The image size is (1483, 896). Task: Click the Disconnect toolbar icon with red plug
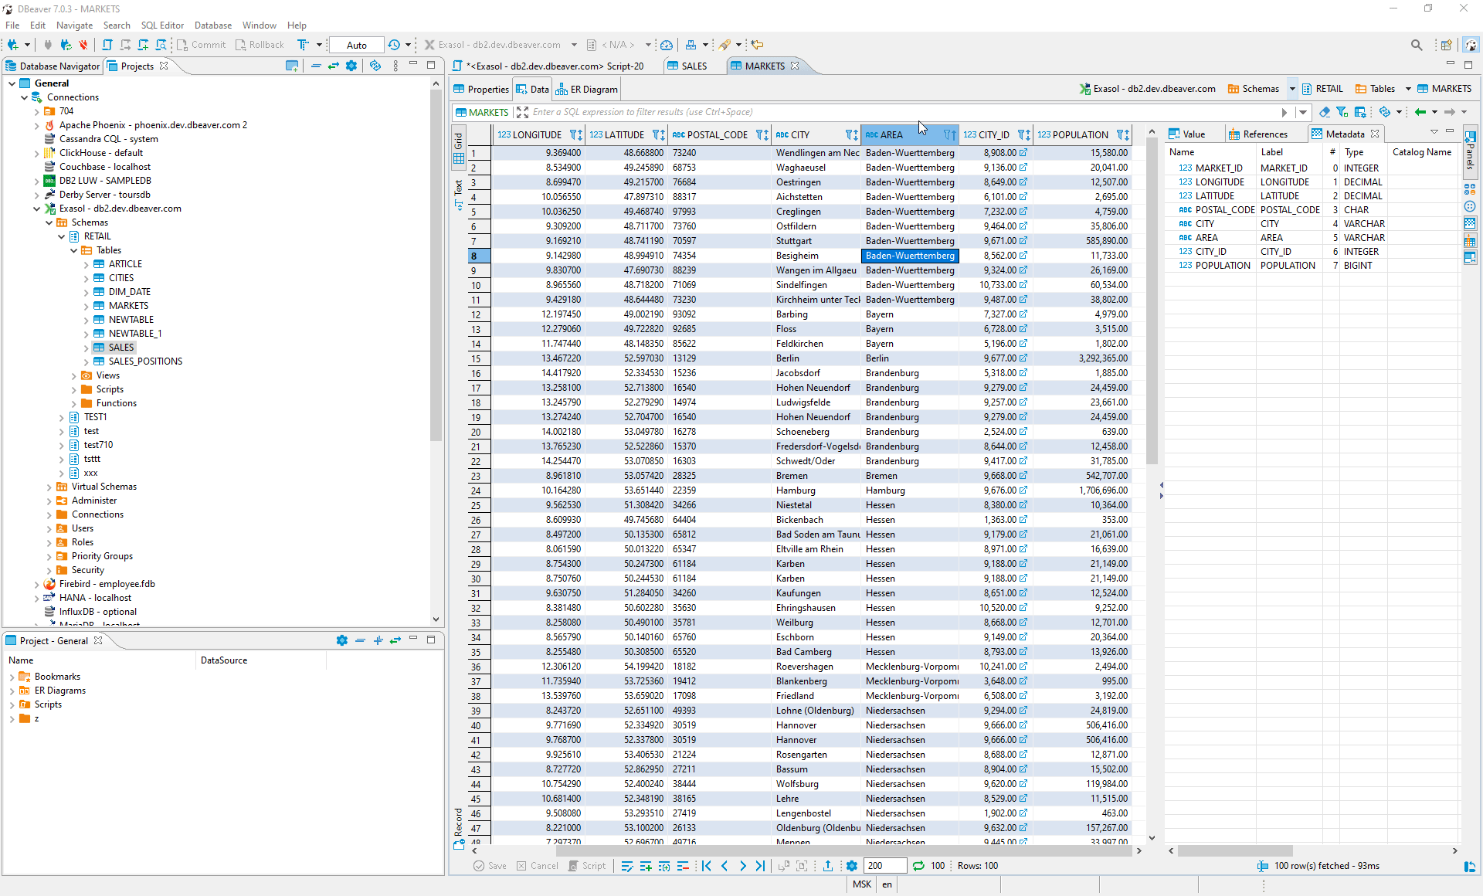(x=83, y=45)
